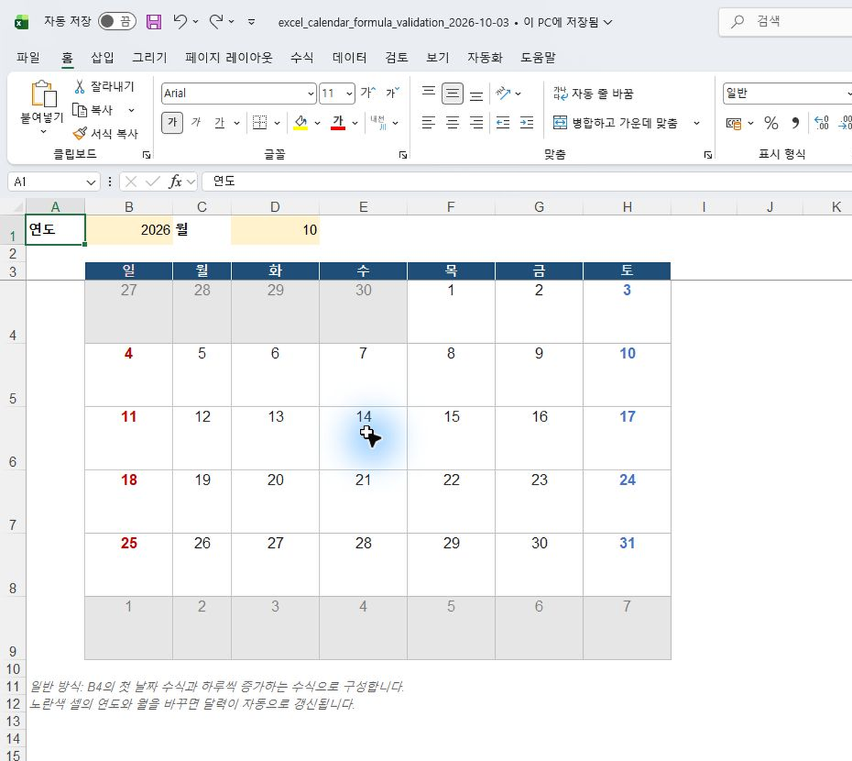The image size is (852, 761).
Task: Align text right
Action: tap(476, 123)
